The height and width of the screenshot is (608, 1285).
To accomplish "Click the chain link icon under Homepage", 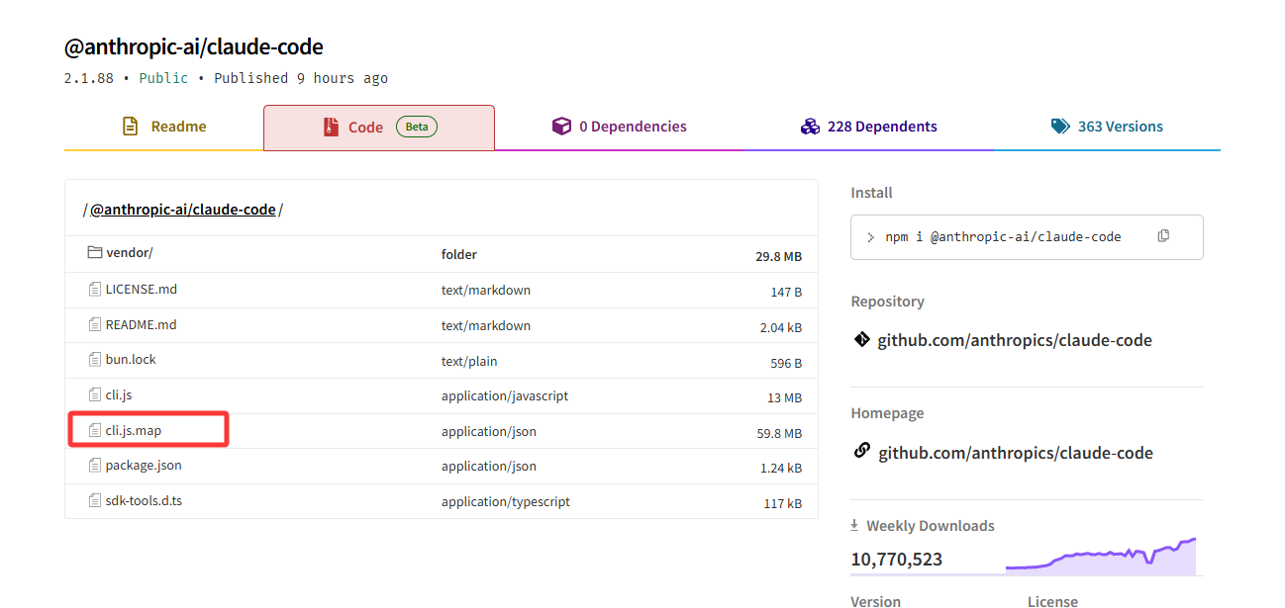I will coord(861,452).
